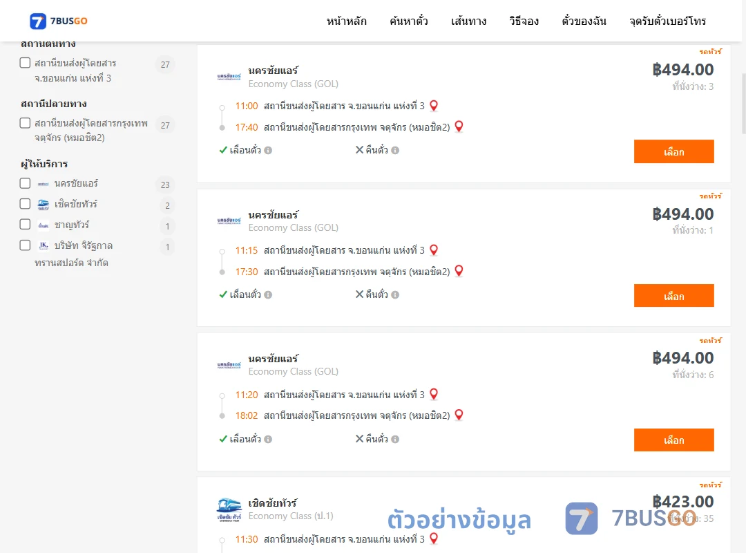Click ผู้ให้บริการ filter heading
The height and width of the screenshot is (553, 746).
(44, 164)
